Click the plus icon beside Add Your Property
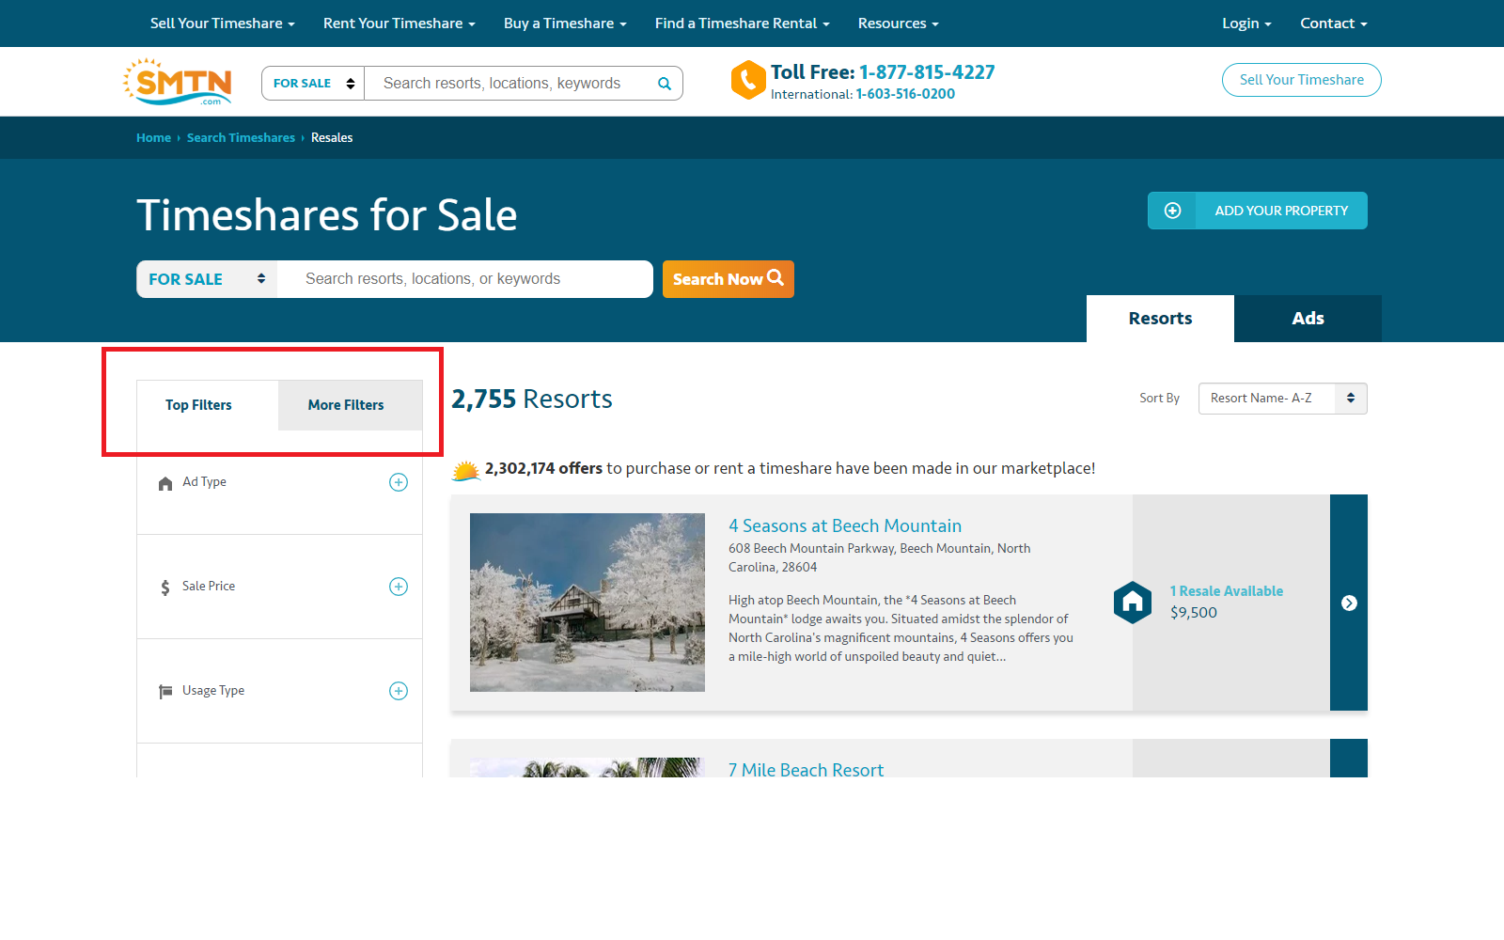Image resolution: width=1504 pixels, height=940 pixels. tap(1172, 211)
